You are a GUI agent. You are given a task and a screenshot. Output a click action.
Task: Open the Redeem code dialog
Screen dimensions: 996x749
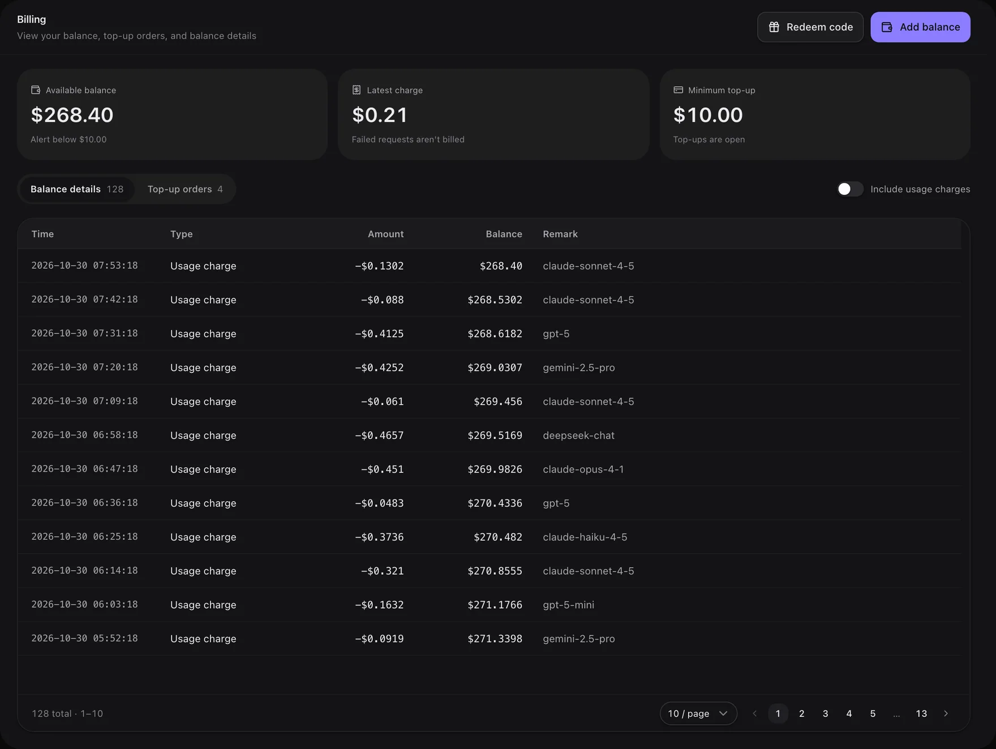tap(810, 27)
